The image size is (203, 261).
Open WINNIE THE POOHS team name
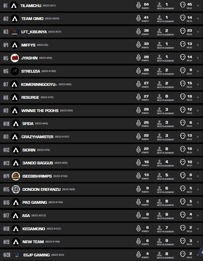tap(40, 110)
